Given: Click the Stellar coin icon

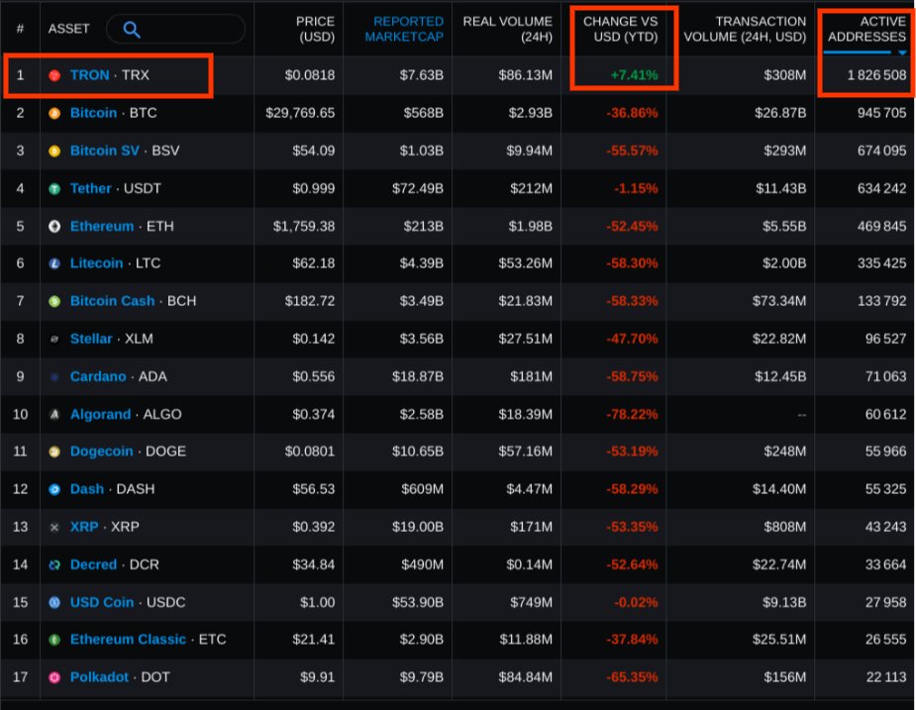Looking at the screenshot, I should (54, 339).
